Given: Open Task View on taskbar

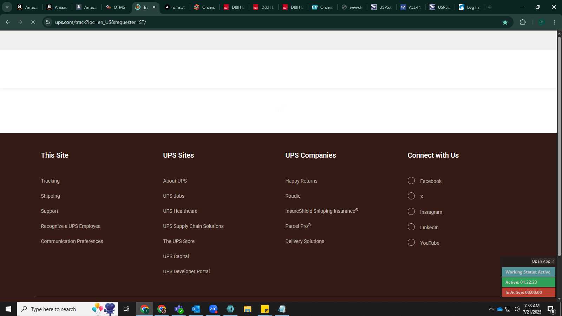Looking at the screenshot, I should click(126, 309).
